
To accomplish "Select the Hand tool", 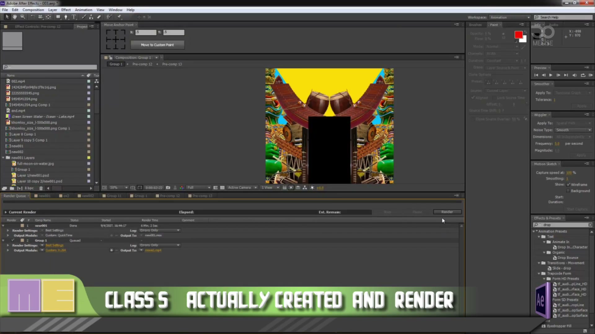I will pos(15,17).
